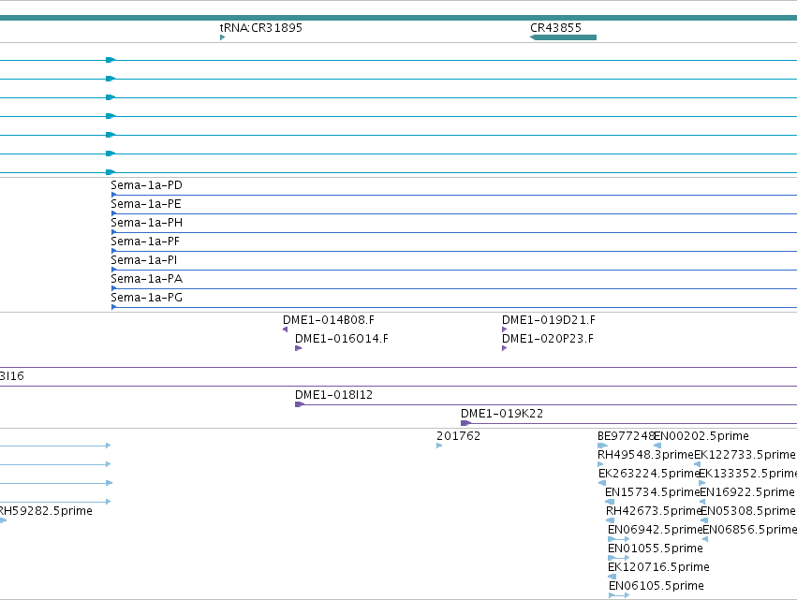Select the RH49548.3prime EST label
Screen dimensions: 797x600
tap(645, 455)
